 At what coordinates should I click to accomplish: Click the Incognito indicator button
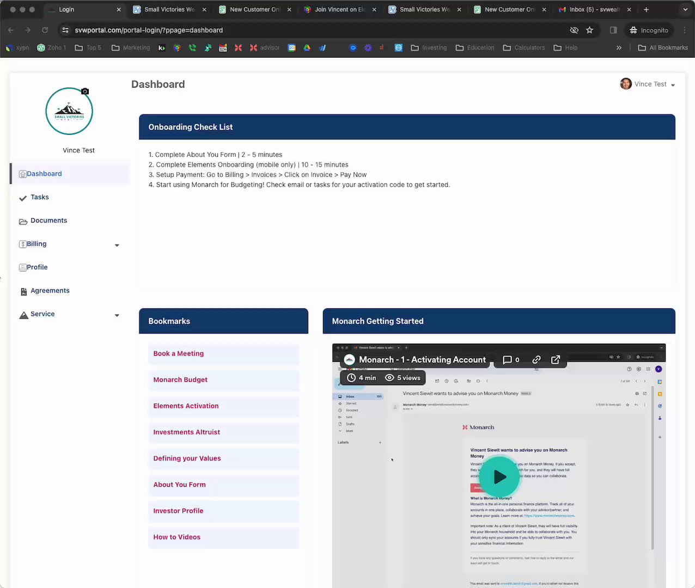coord(649,30)
